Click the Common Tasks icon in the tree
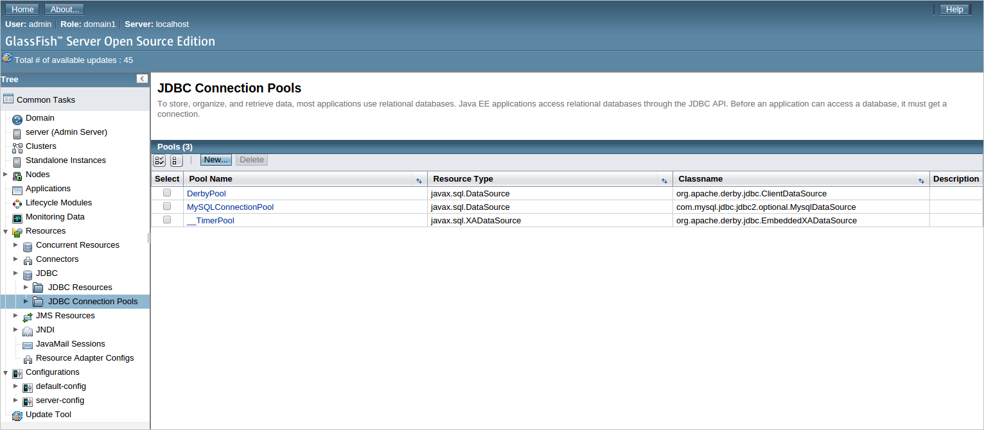The width and height of the screenshot is (984, 430). [x=8, y=99]
